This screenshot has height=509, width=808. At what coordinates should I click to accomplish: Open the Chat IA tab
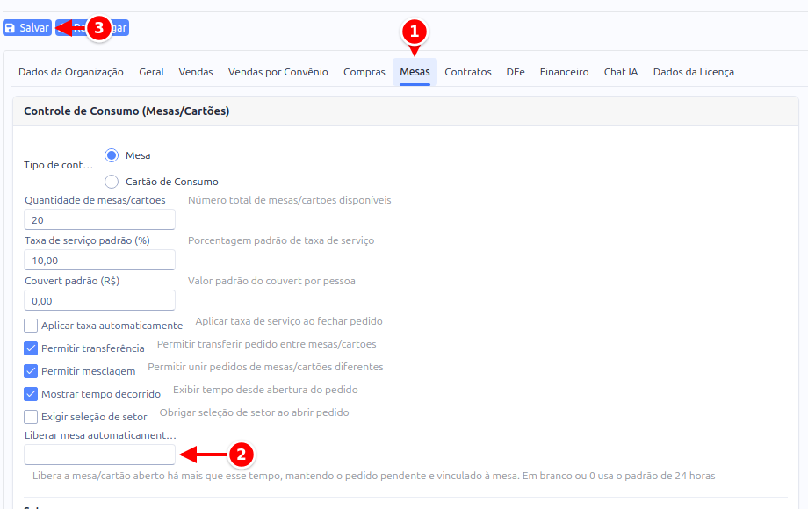[x=621, y=72]
